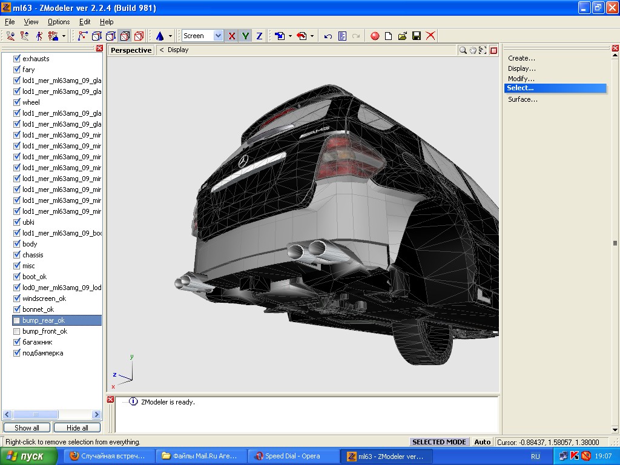Expand the Modify... command group
Image resolution: width=620 pixels, height=465 pixels.
521,79
